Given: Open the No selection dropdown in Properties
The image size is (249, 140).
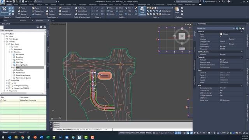Looking at the screenshot, I should coord(216,28).
